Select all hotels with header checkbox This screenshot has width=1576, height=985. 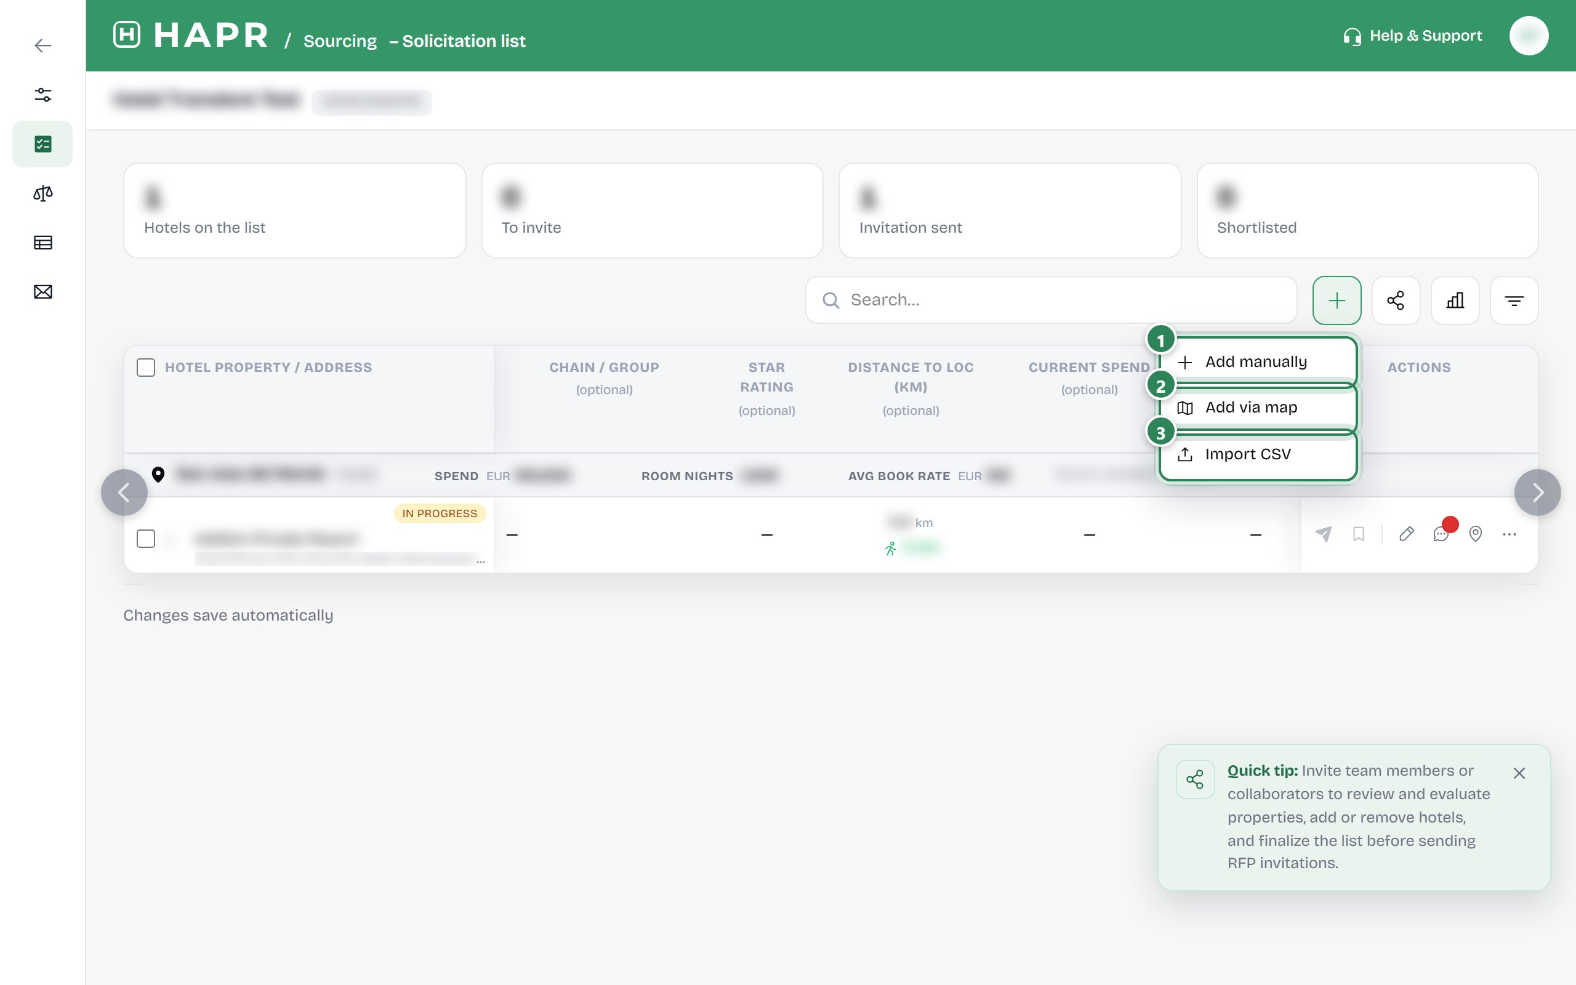(x=146, y=368)
